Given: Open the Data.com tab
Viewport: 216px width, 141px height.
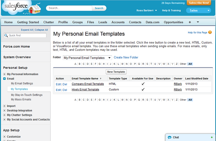Looking at the screenshot, I should pyautogui.click(x=152, y=22).
